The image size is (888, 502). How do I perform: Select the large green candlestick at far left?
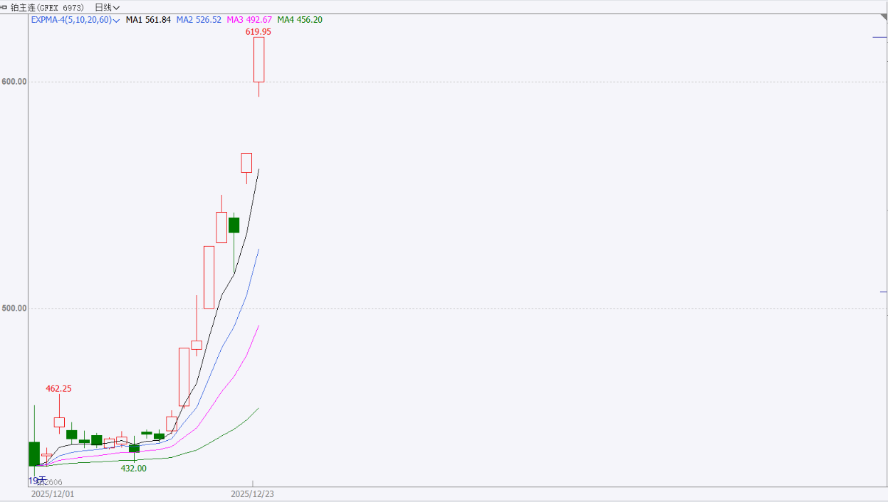[34, 454]
